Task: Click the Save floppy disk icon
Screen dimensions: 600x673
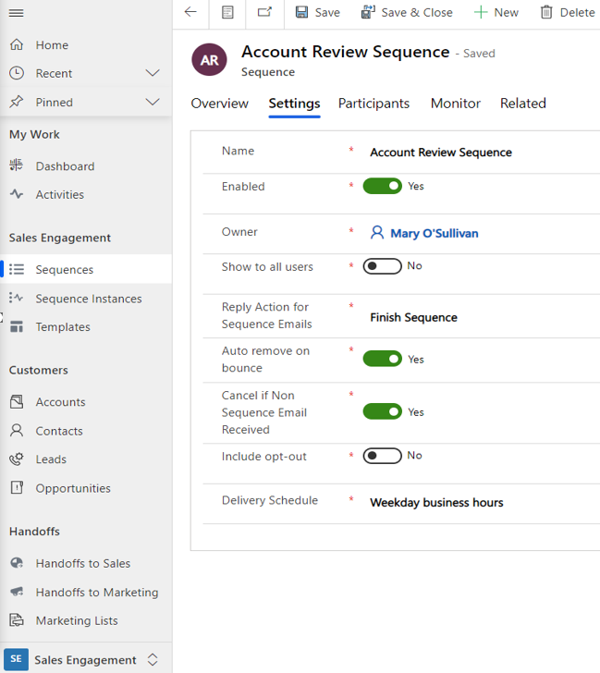Action: pyautogui.click(x=301, y=12)
